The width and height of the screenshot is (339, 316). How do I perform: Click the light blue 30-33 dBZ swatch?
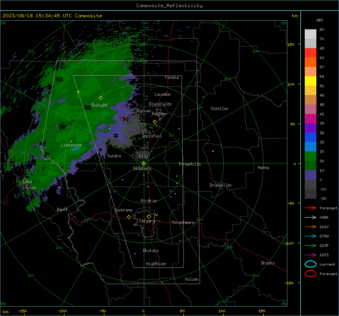[x=310, y=147]
